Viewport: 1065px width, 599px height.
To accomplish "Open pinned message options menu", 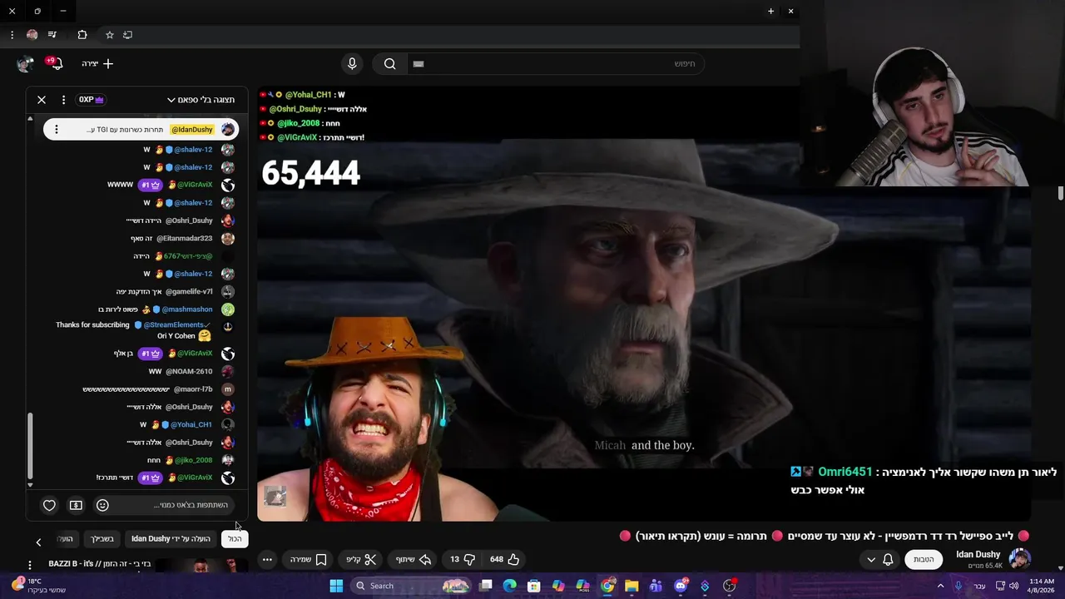I will coord(56,130).
